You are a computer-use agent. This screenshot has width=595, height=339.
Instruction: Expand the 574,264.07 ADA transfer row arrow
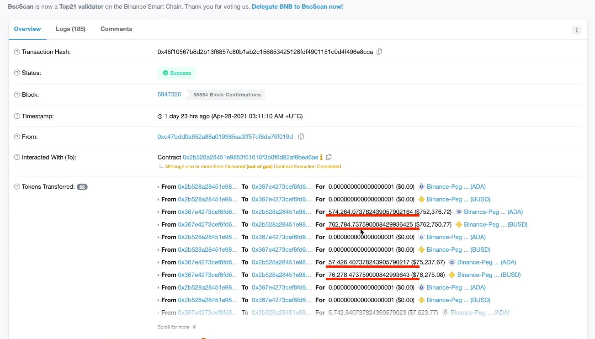pos(159,212)
